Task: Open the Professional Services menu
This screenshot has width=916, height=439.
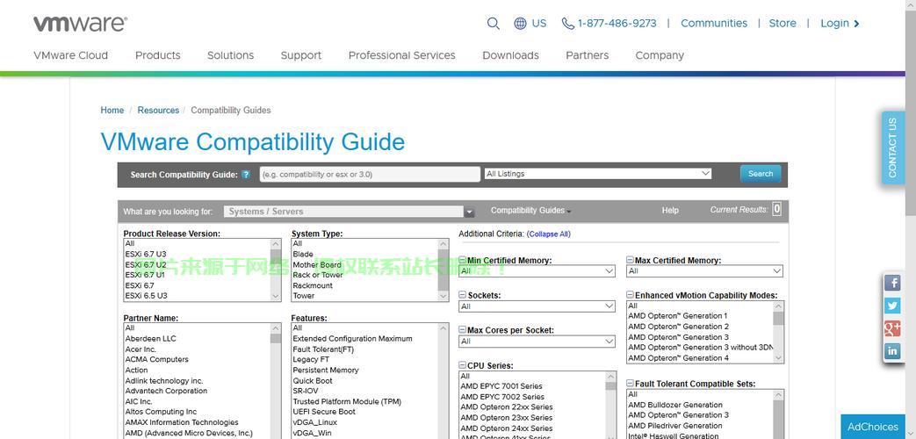Action: (402, 55)
